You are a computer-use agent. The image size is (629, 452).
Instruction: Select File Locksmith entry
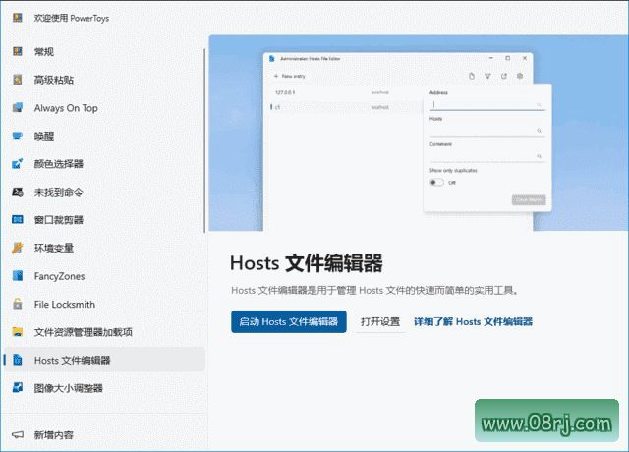pos(105,304)
